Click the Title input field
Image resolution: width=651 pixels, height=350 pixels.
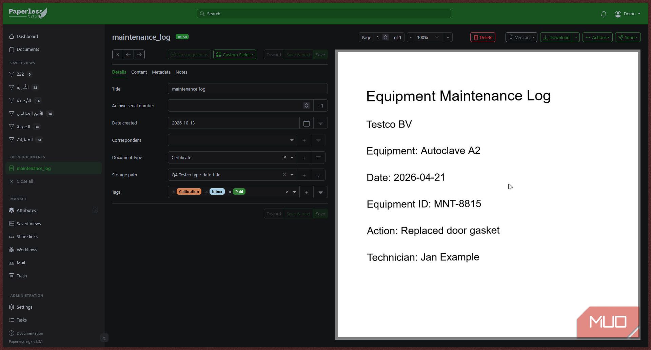point(248,89)
